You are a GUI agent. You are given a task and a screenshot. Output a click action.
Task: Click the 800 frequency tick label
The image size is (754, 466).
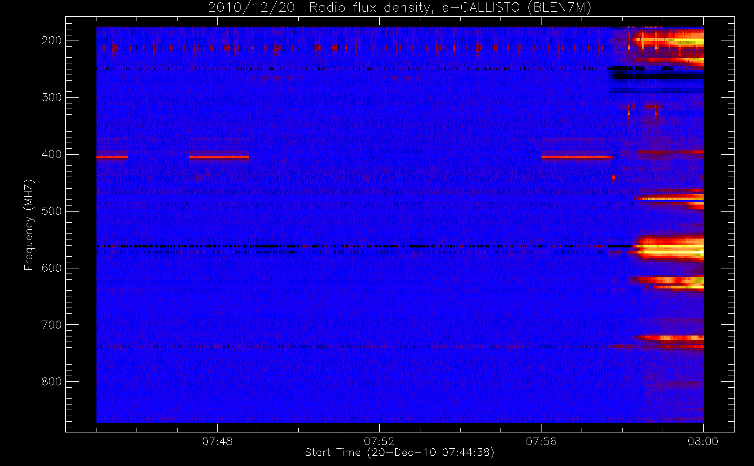[51, 382]
